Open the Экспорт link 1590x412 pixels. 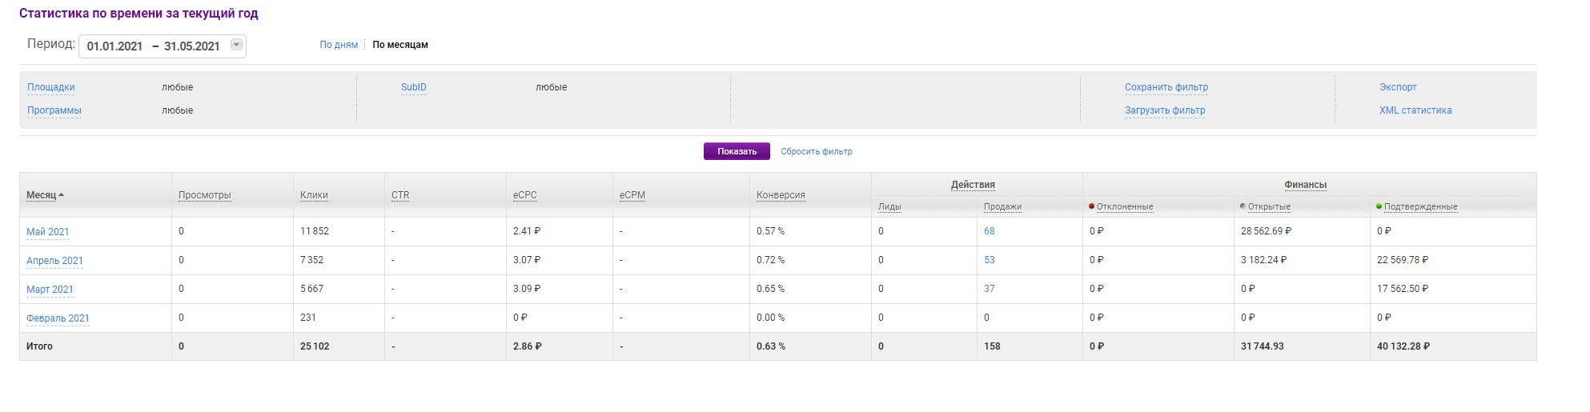click(1398, 87)
